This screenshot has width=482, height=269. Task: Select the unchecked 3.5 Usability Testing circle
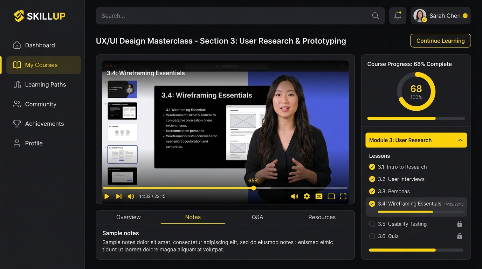tap(372, 224)
